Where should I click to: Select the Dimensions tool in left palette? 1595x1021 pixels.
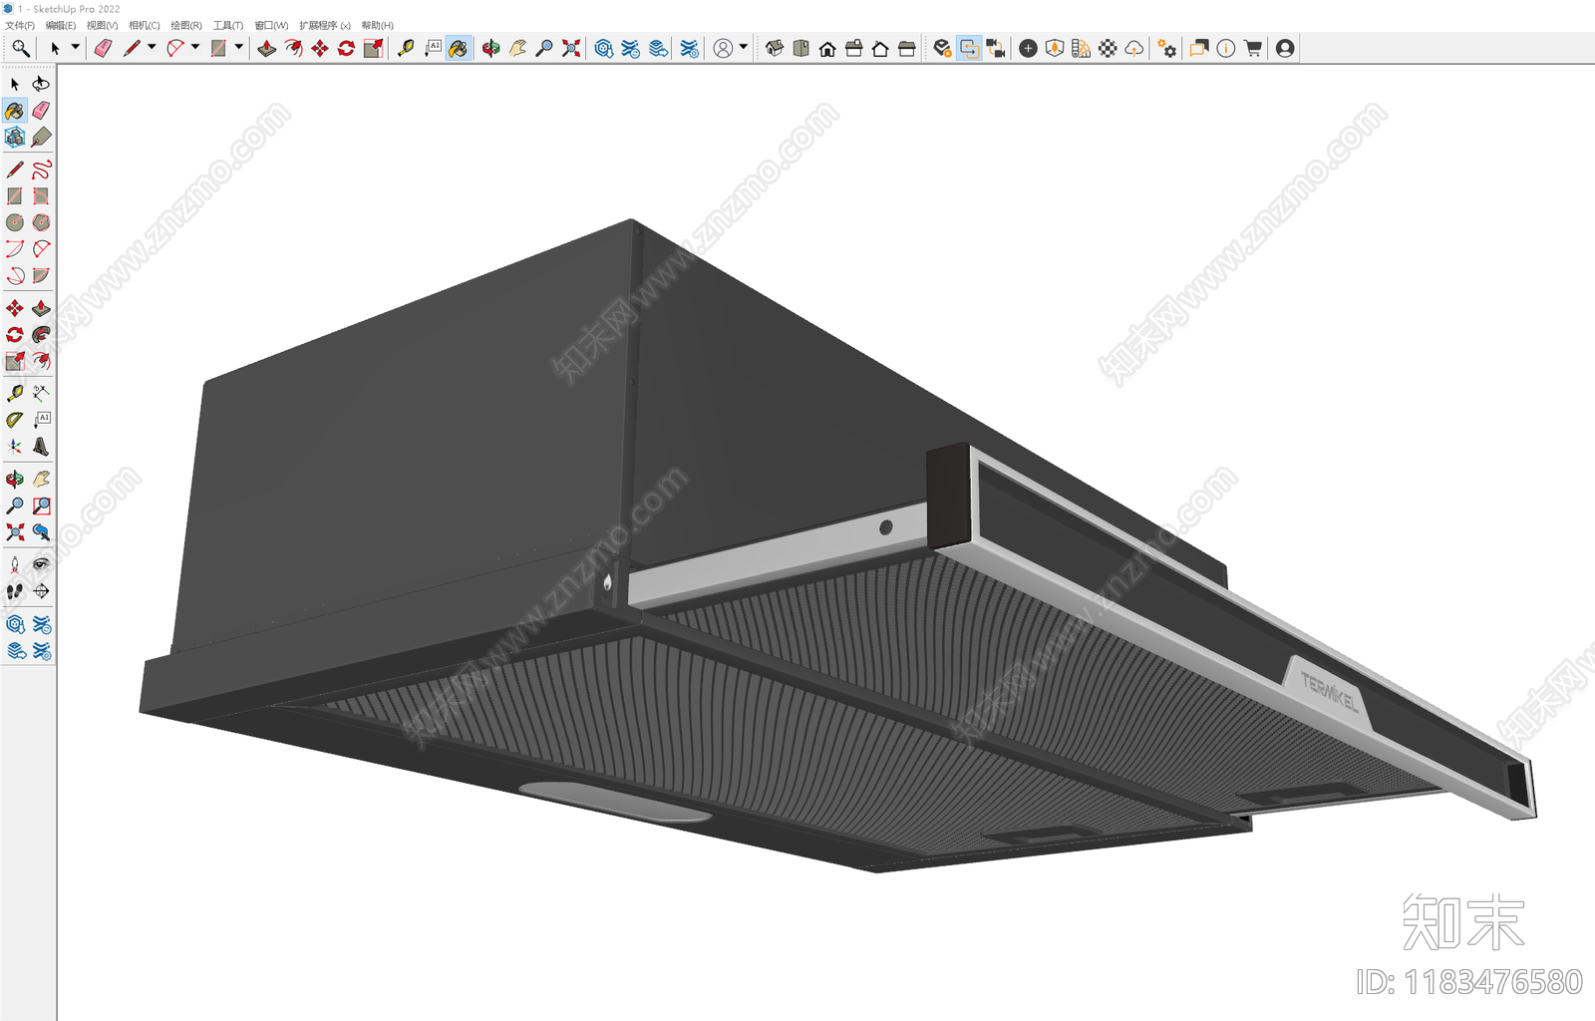click(41, 394)
